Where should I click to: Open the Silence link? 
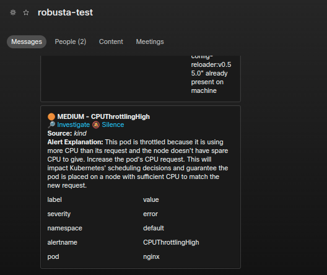113,124
